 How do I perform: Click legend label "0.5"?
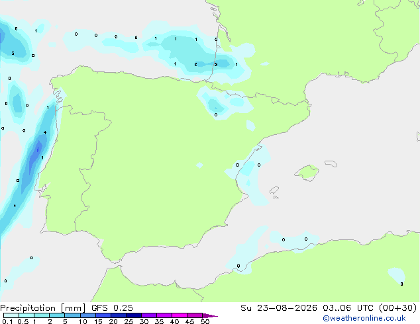pos(23,321)
